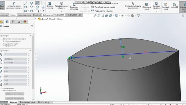Select the Line sketch tool
This screenshot has width=186, height=105.
25,3
